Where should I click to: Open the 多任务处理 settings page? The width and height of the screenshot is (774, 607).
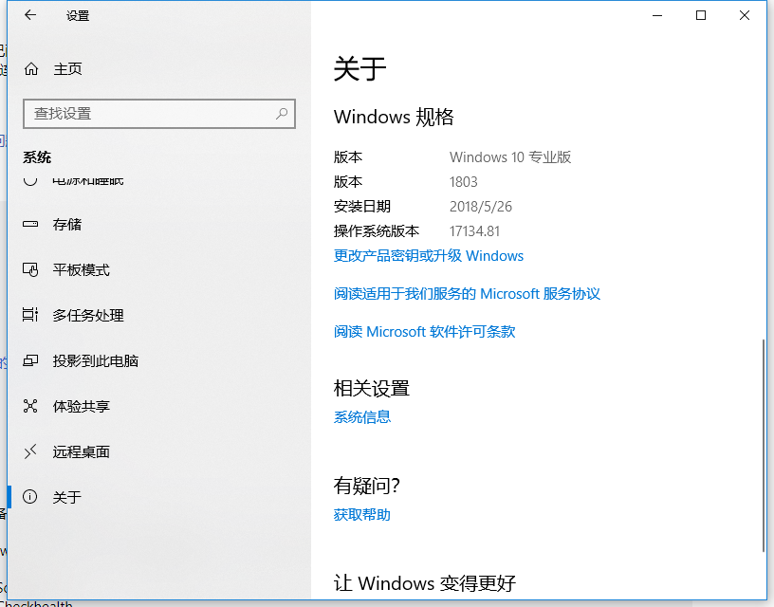[x=88, y=315]
